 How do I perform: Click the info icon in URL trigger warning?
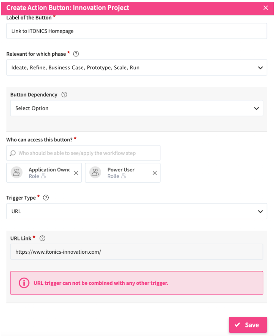click(x=24, y=283)
